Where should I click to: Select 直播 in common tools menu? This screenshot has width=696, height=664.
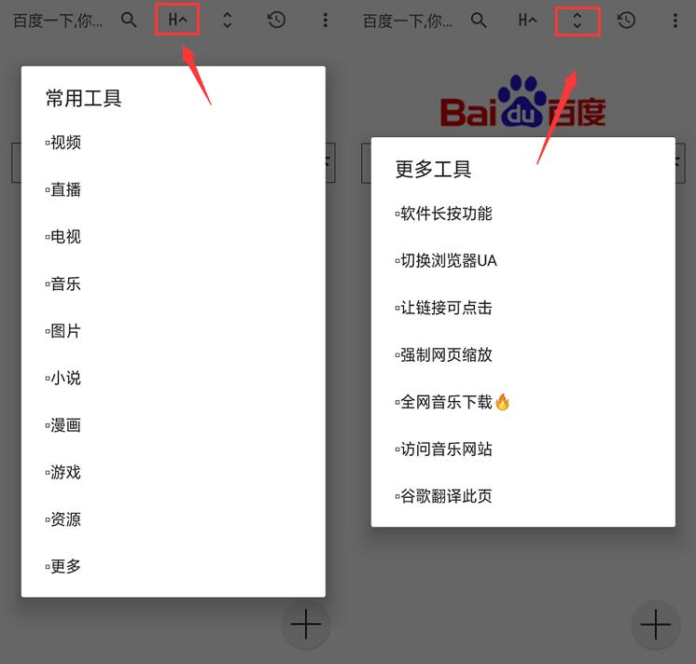(x=63, y=189)
